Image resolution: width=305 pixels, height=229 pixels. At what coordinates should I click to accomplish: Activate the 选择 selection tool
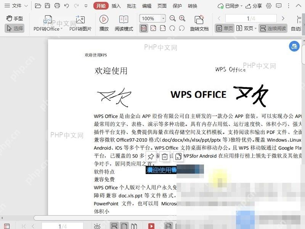[14, 28]
